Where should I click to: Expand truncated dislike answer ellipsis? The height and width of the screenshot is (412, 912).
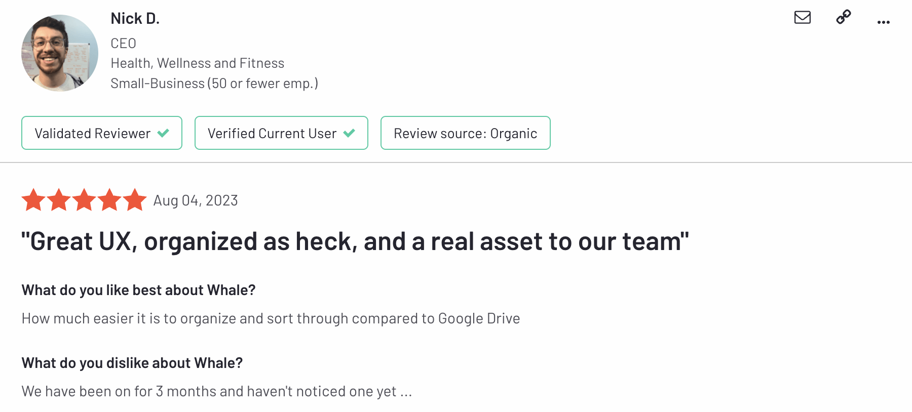tap(406, 392)
